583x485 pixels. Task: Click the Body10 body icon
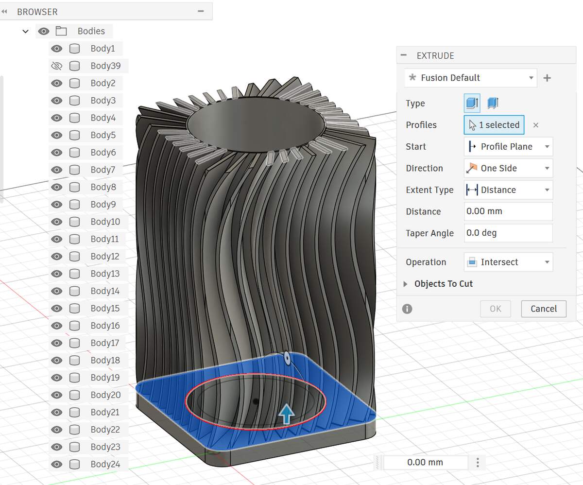(74, 222)
